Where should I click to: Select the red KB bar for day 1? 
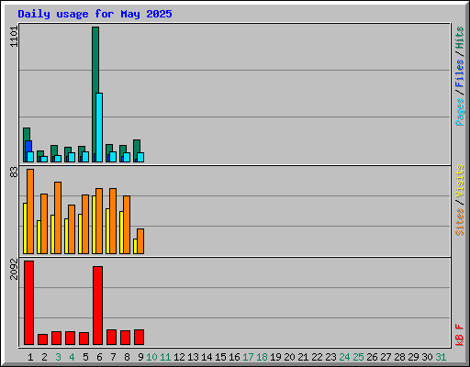click(x=28, y=303)
